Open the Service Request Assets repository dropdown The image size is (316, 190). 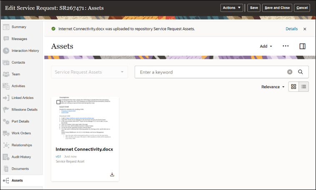[90, 72]
